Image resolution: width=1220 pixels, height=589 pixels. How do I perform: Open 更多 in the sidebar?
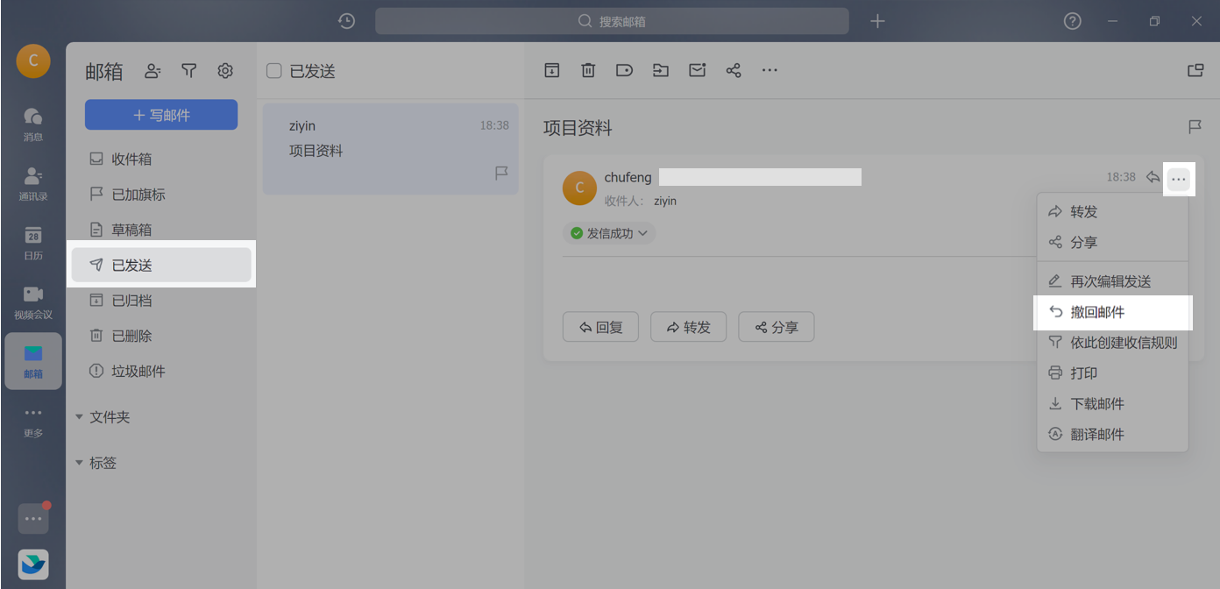pyautogui.click(x=33, y=422)
